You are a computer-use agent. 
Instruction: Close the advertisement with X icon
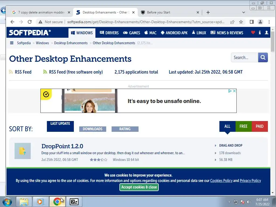pos(234,91)
